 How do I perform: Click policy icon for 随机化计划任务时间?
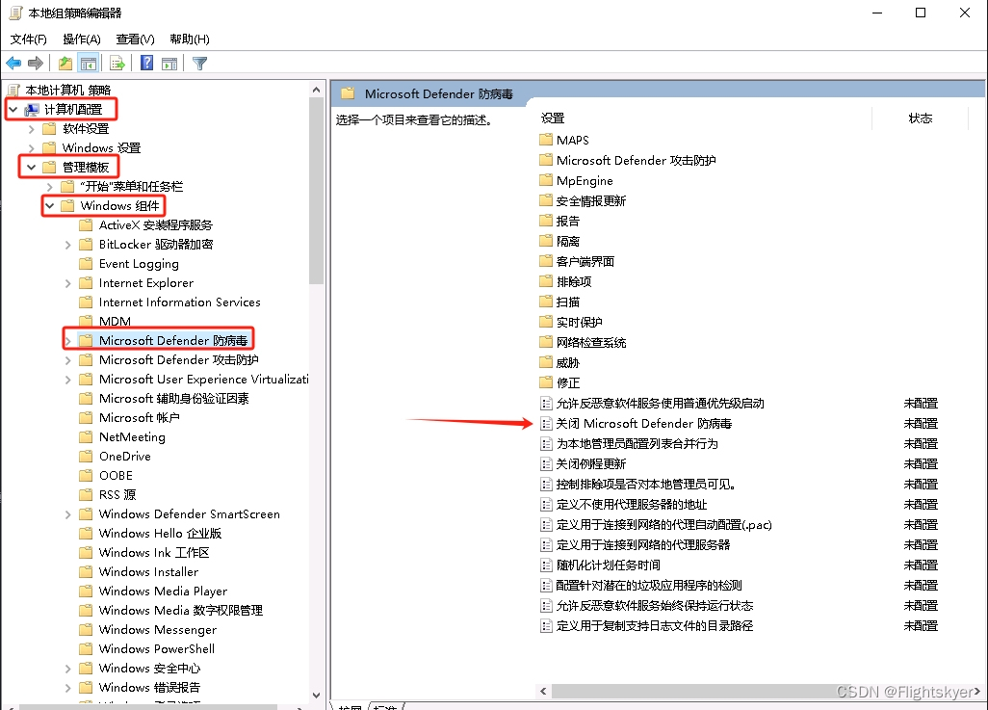pos(546,565)
